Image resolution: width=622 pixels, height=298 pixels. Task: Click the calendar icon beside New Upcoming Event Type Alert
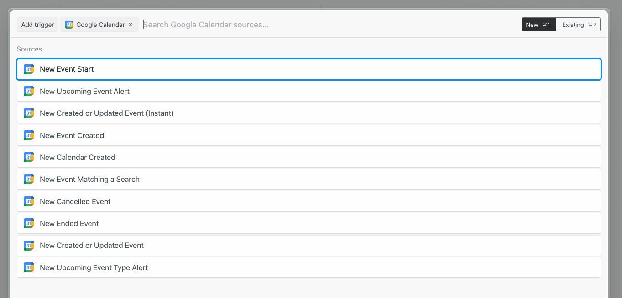click(29, 267)
